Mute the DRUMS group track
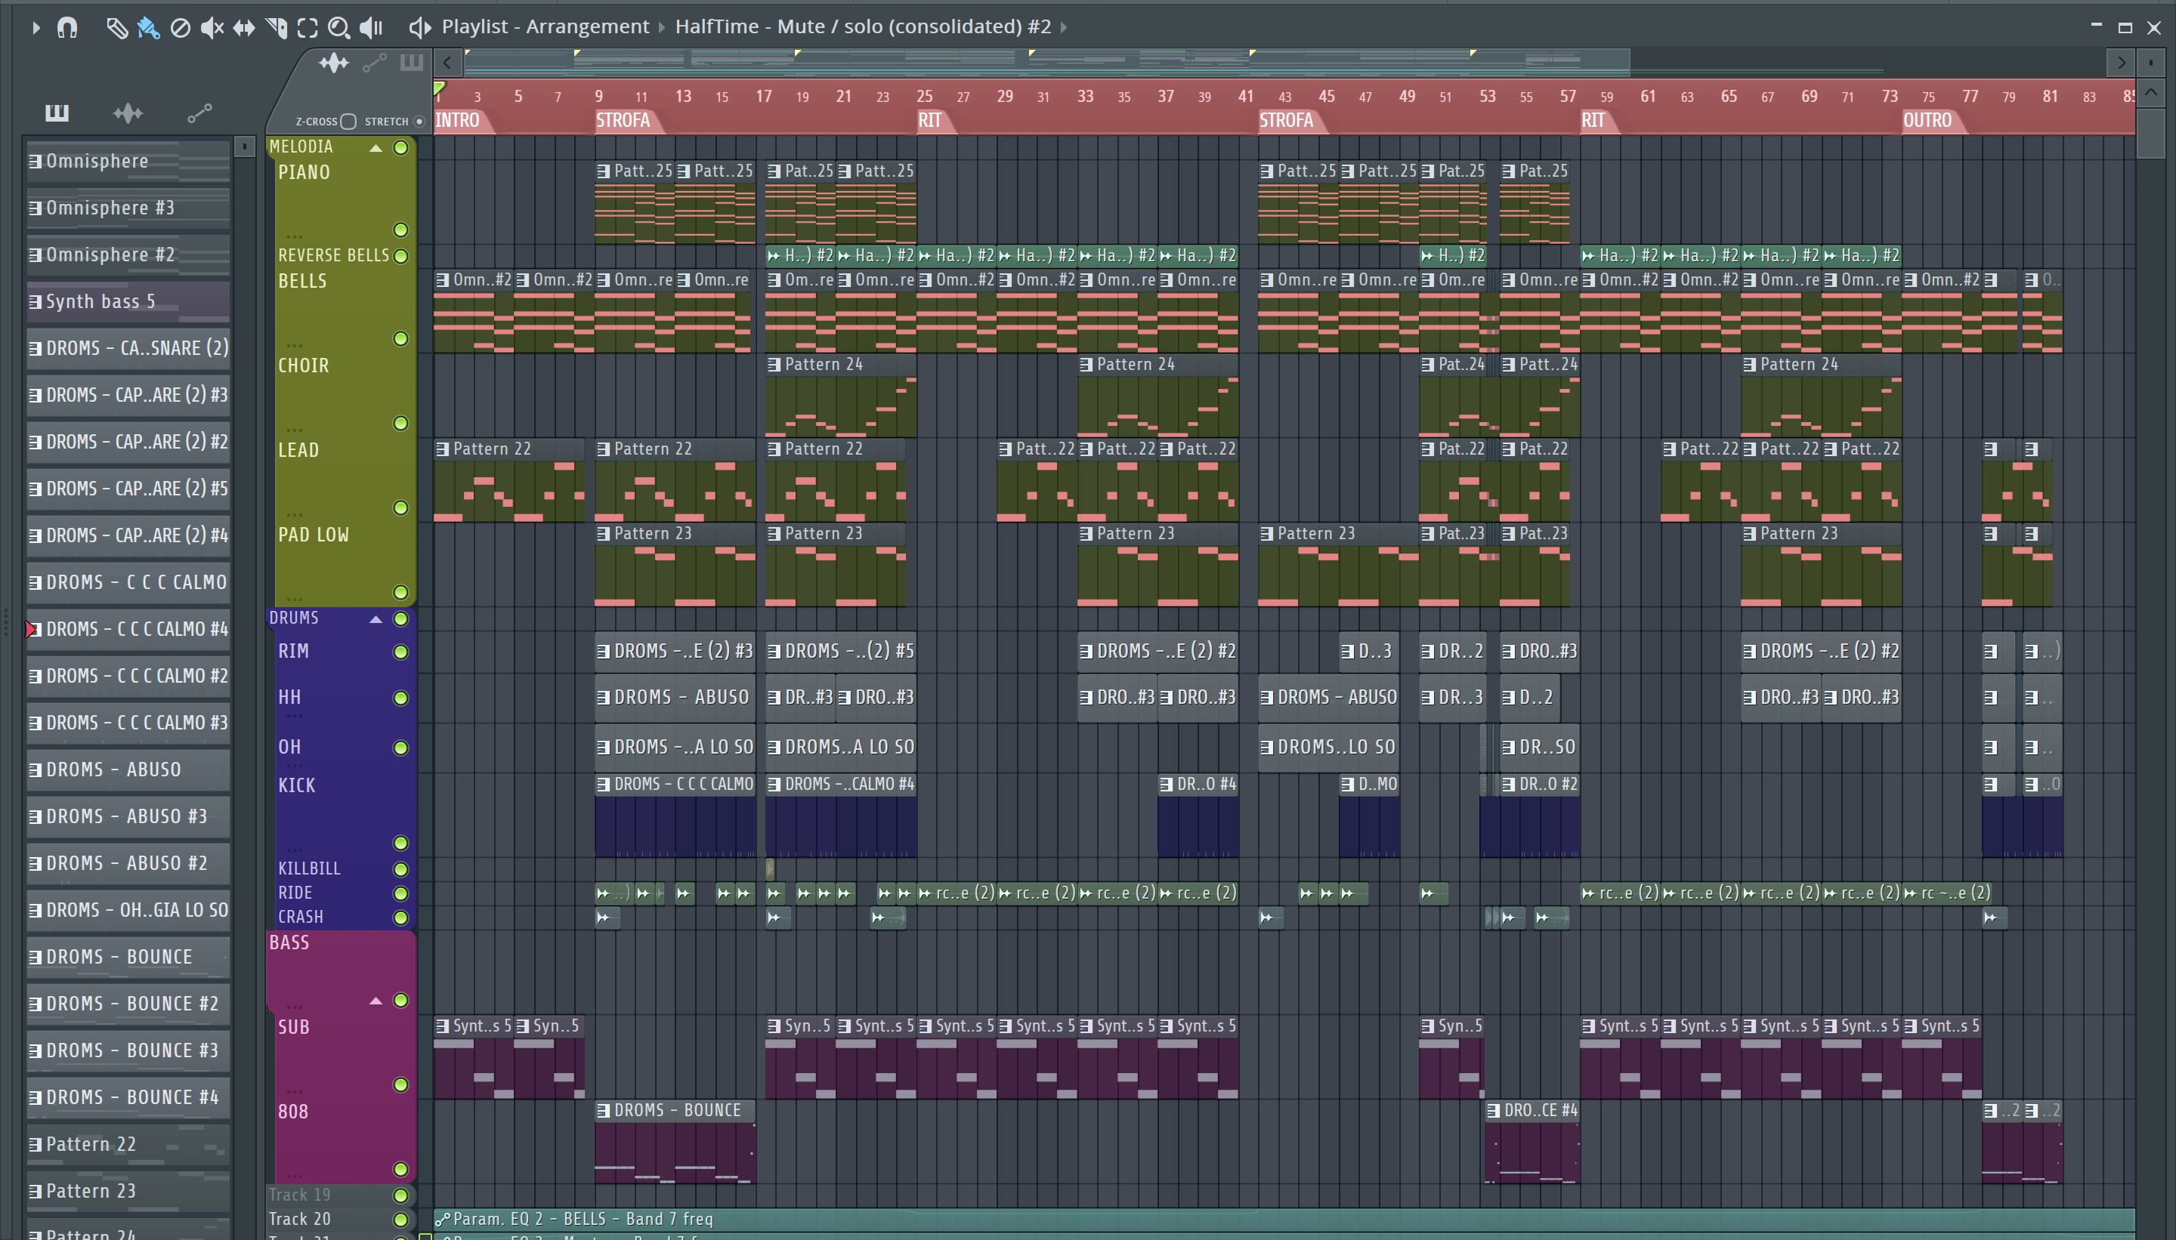2176x1240 pixels. coord(400,618)
